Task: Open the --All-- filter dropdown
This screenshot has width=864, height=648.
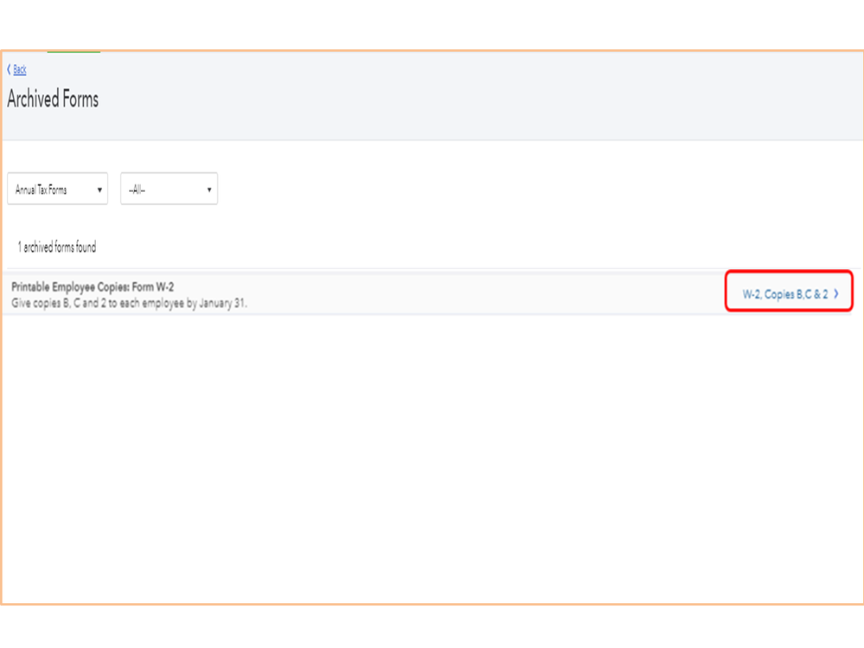Action: tap(170, 189)
